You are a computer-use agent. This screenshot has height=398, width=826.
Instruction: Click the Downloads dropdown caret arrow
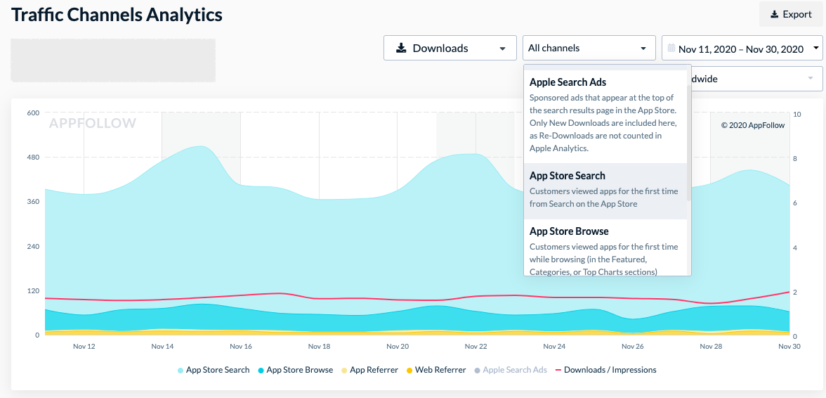point(502,49)
